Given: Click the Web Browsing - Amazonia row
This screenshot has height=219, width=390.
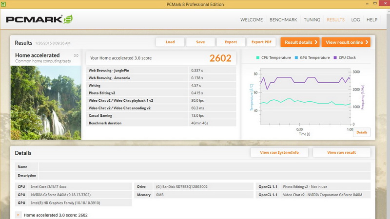Looking at the screenshot, I should pos(161,78).
